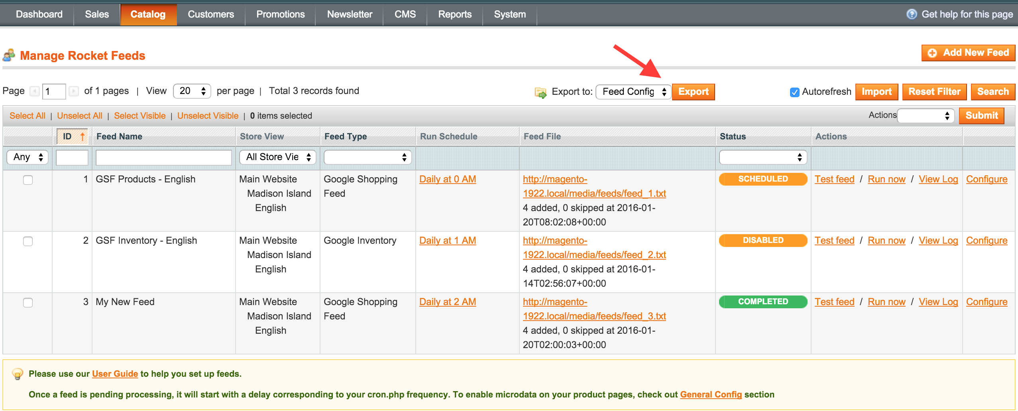This screenshot has height=411, width=1018.
Task: Open the feed_3.txt file link
Action: pos(594,309)
